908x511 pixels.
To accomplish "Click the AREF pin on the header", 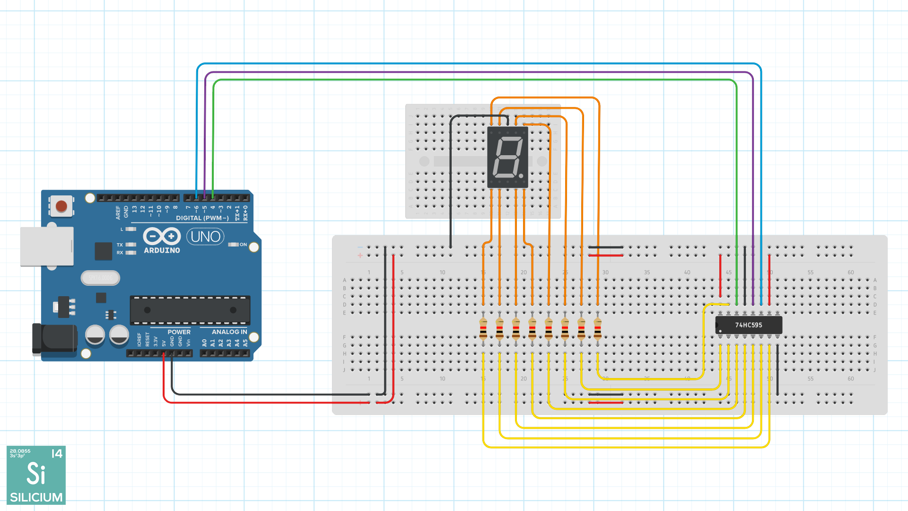I will click(x=118, y=198).
